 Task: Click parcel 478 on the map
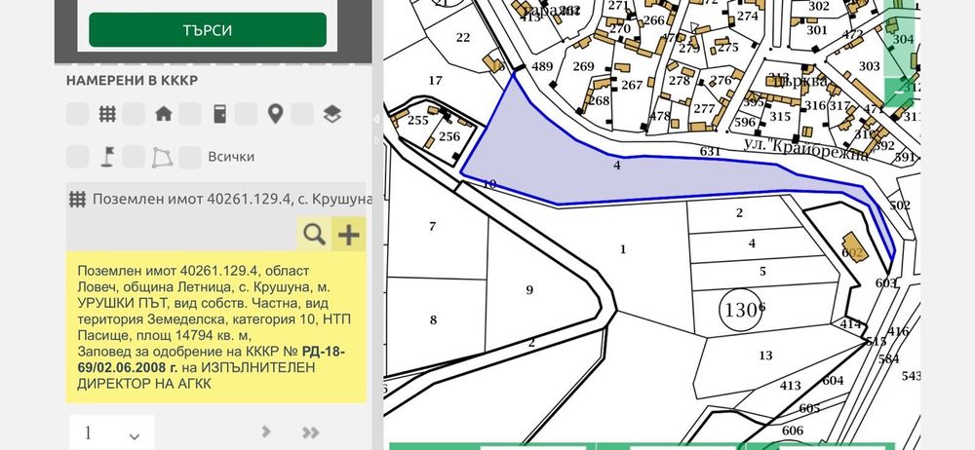[x=660, y=116]
